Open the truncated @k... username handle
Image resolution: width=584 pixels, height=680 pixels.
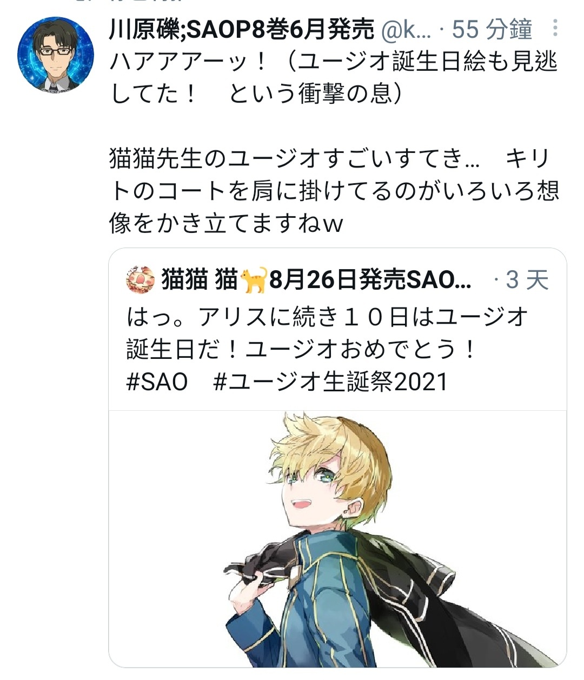[x=407, y=30]
